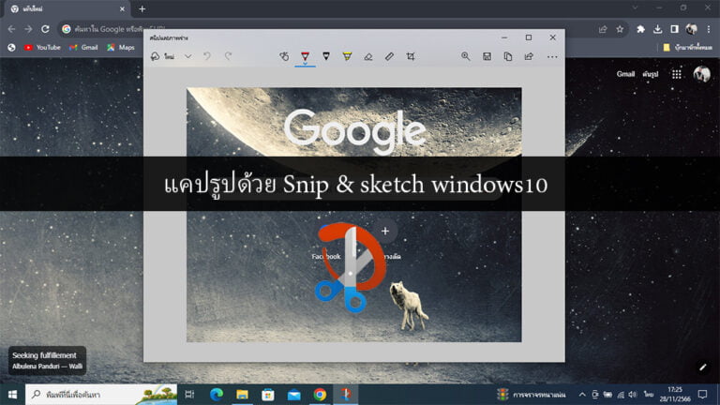Click the snipped Google page image on canvas
The width and height of the screenshot is (720, 405).
coord(353,215)
